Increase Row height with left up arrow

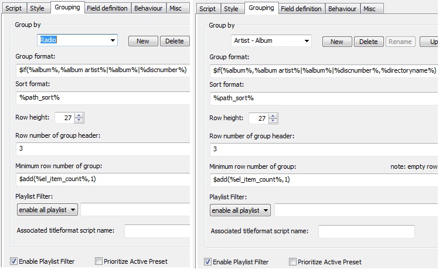tap(79, 115)
